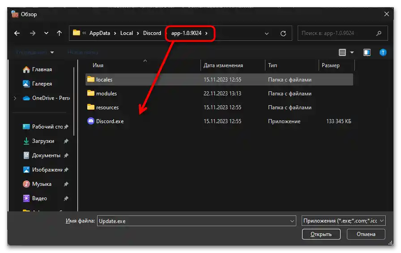This screenshot has height=253, width=401.
Task: Click the address bar folder icon
Action: pyautogui.click(x=76, y=33)
